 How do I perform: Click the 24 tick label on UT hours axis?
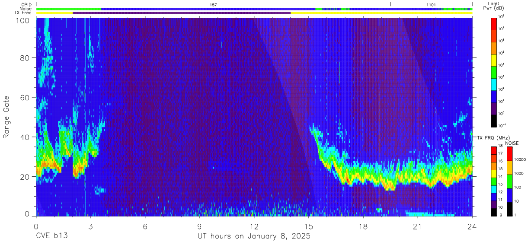coord(472,226)
